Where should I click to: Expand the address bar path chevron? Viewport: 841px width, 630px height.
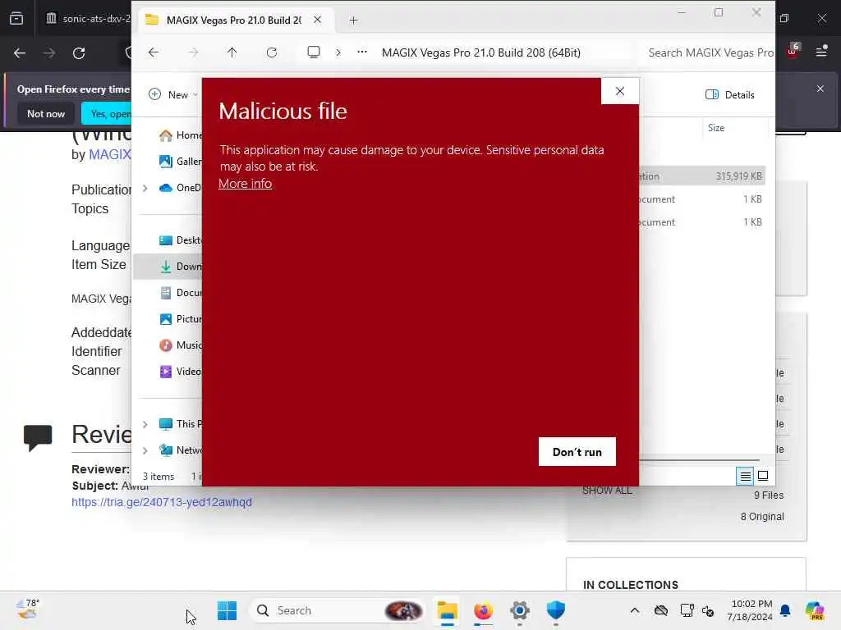(x=338, y=52)
